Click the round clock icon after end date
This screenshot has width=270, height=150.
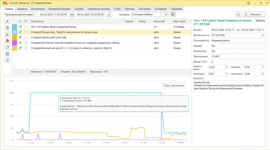click(x=109, y=14)
